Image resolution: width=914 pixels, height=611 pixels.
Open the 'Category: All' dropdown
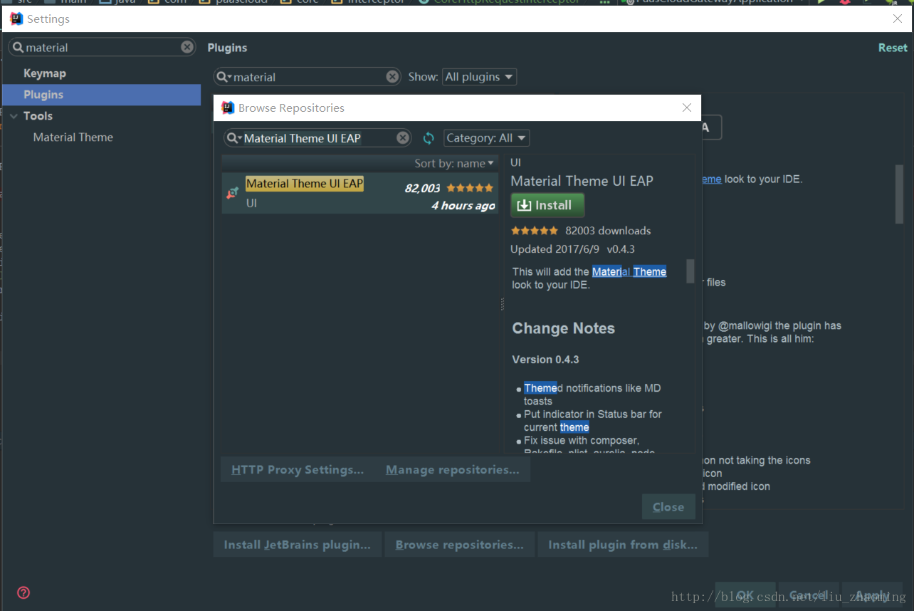tap(487, 138)
